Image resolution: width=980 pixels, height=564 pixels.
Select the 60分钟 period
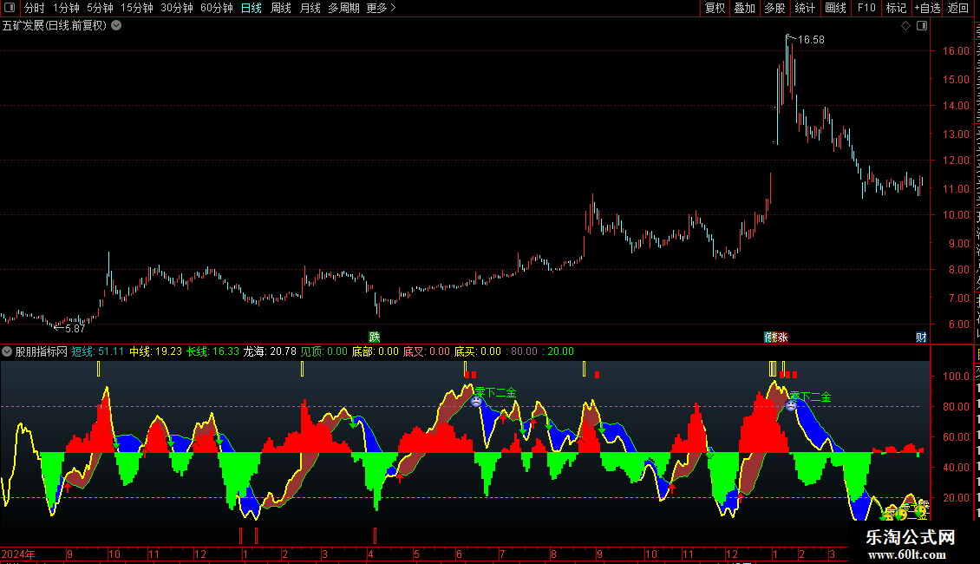pos(217,8)
